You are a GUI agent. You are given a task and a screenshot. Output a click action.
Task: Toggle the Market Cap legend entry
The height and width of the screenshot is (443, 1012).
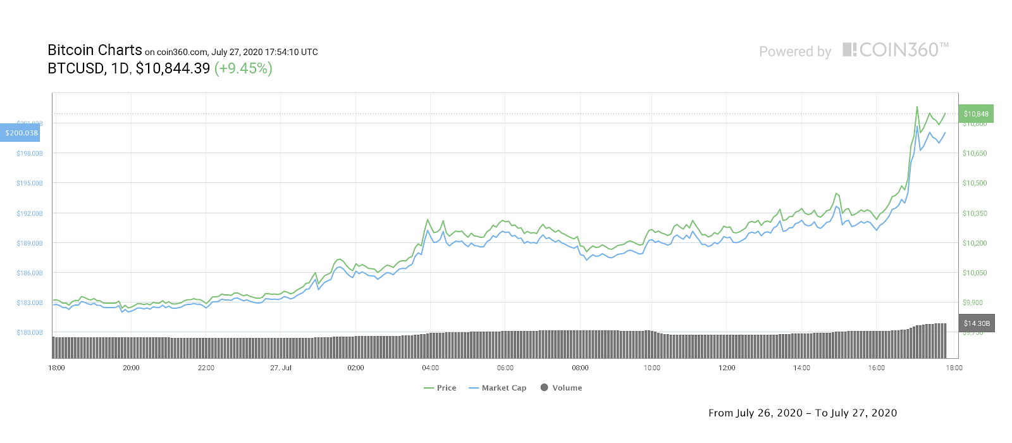point(498,388)
